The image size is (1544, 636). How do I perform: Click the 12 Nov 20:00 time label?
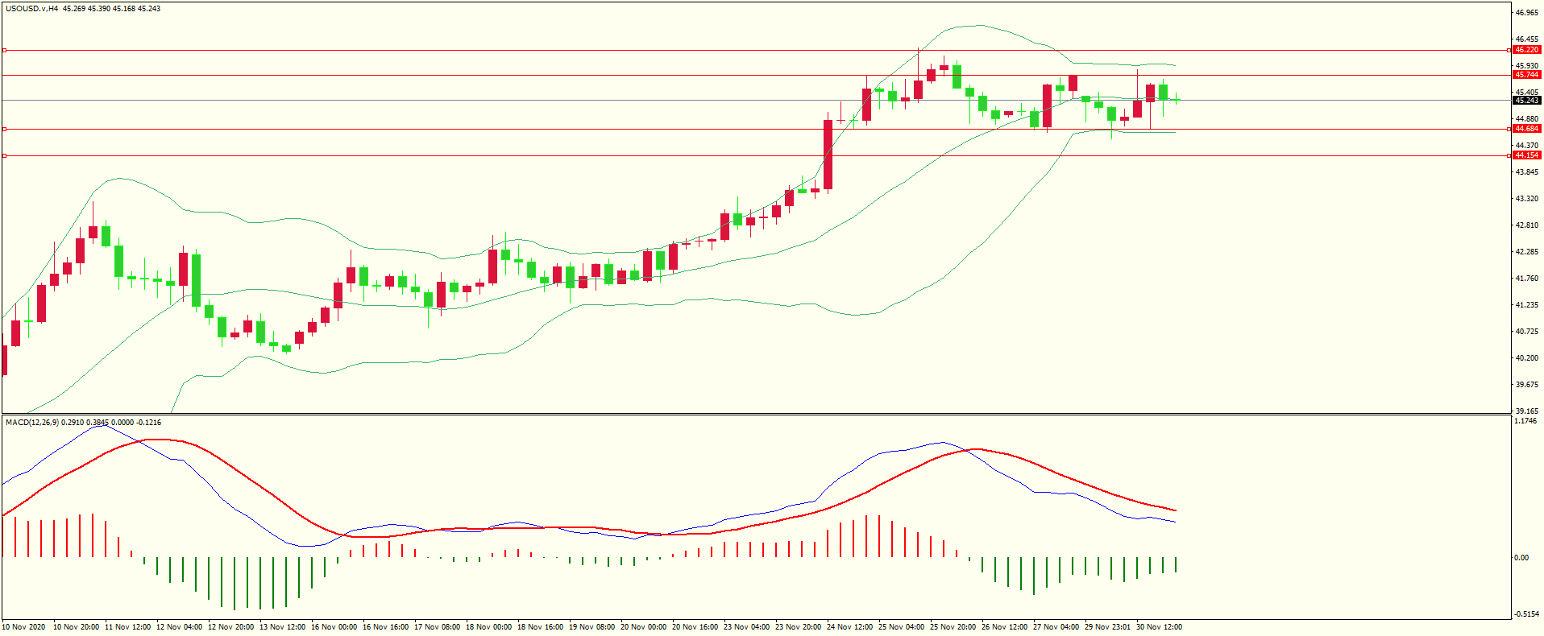[231, 627]
